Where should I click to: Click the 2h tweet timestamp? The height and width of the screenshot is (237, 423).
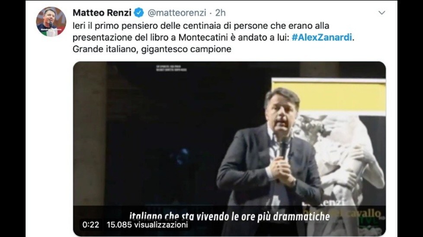pos(221,12)
